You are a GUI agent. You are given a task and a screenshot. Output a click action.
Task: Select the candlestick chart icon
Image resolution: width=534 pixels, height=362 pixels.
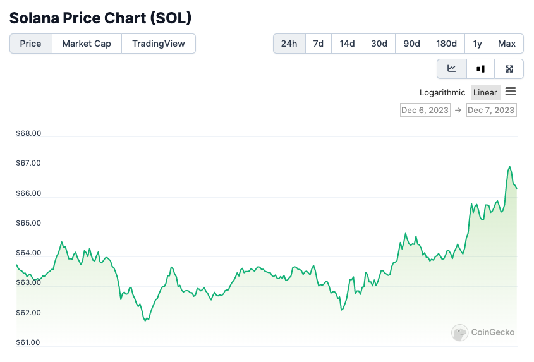coord(481,69)
